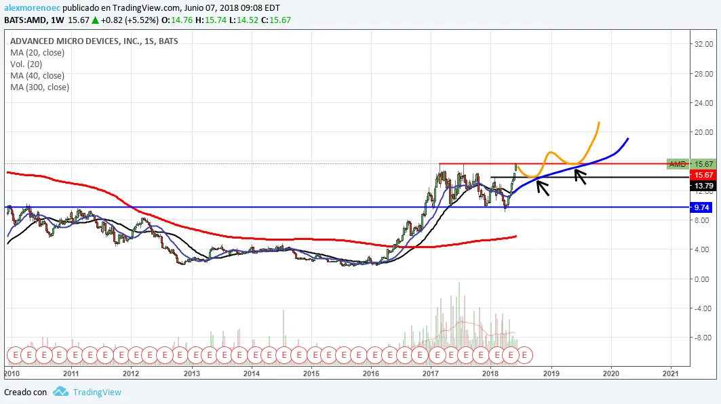
Task: Click the Vol. (20) indicator label
Action: pos(26,64)
